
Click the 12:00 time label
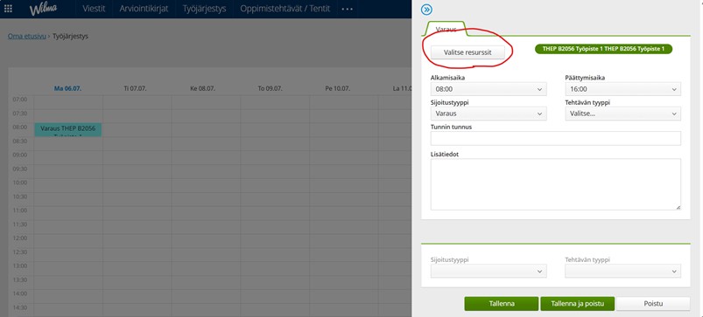(x=20, y=238)
